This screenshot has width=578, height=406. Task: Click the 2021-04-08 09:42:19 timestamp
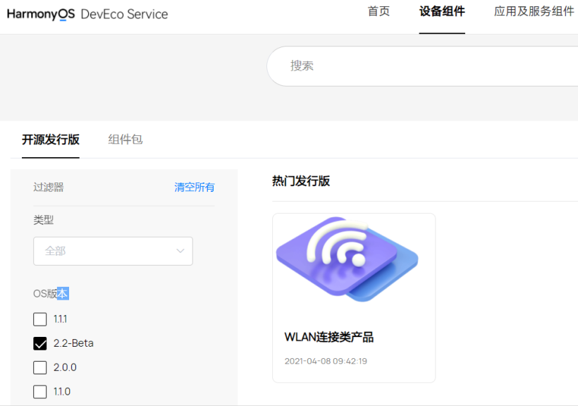(326, 361)
